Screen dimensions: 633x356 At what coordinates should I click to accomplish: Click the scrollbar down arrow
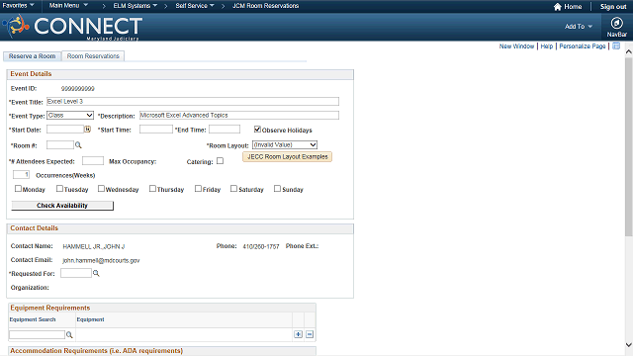pyautogui.click(x=629, y=345)
